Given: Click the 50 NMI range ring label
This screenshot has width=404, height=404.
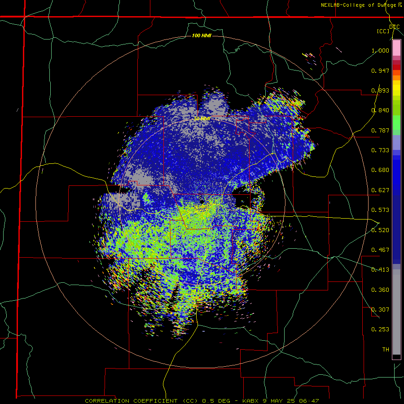Looking at the screenshot, I should tap(202, 119).
